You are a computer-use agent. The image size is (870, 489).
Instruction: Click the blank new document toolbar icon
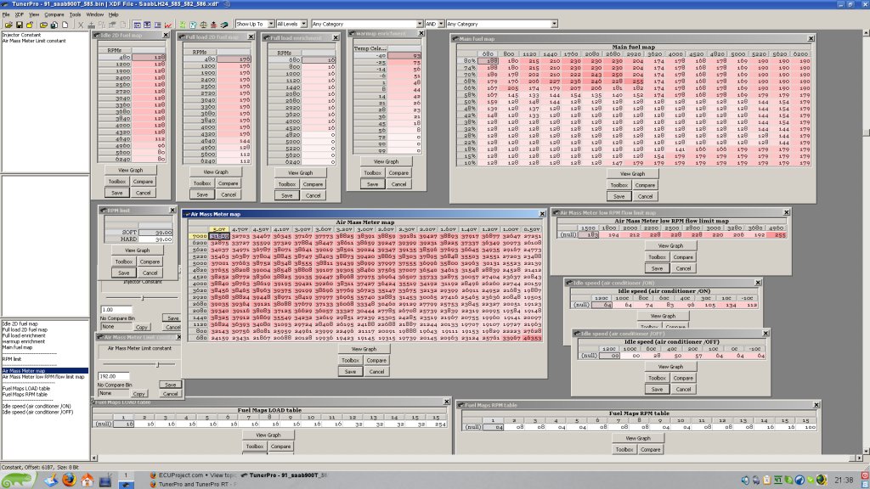[65, 25]
